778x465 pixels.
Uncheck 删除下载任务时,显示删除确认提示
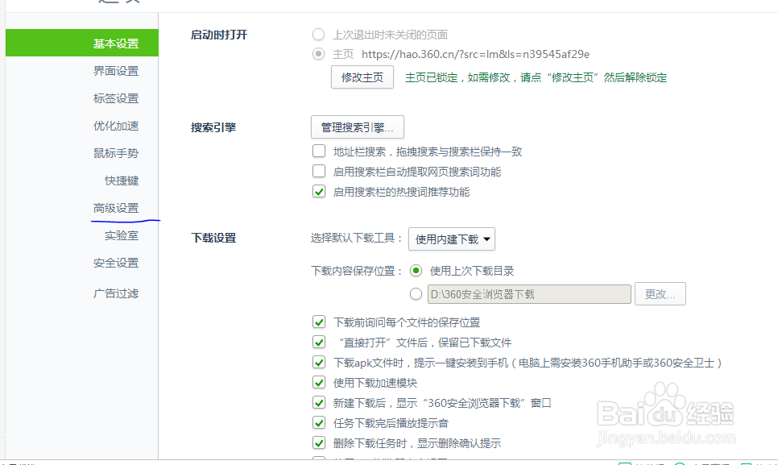pyautogui.click(x=319, y=442)
